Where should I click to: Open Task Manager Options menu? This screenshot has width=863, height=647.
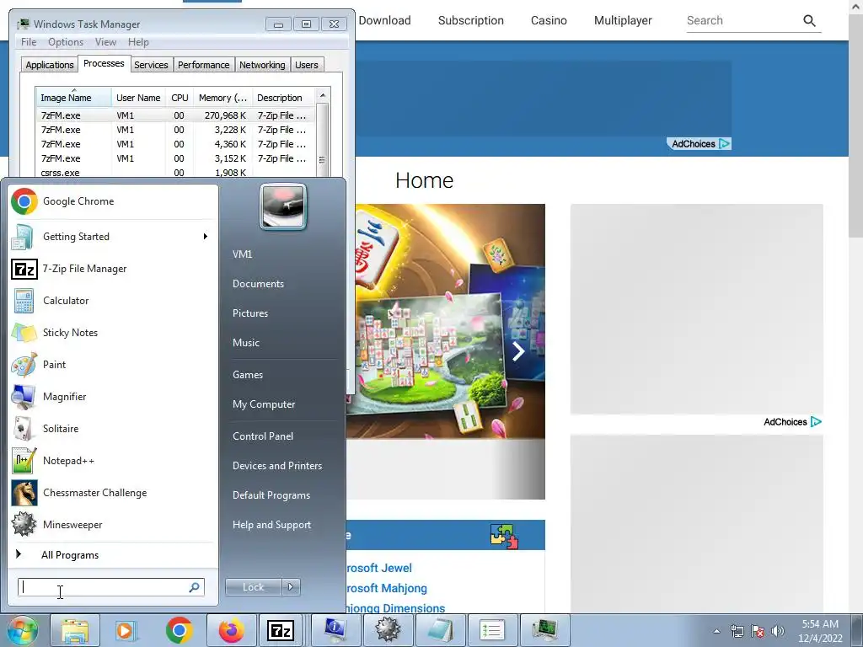[66, 42]
